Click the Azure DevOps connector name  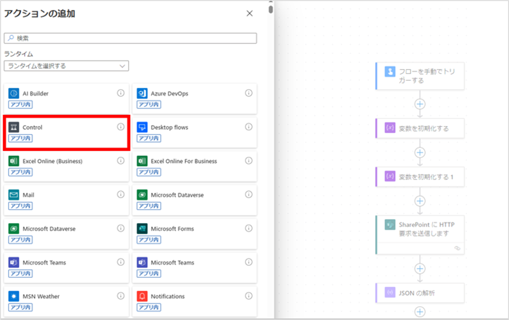pyautogui.click(x=170, y=94)
